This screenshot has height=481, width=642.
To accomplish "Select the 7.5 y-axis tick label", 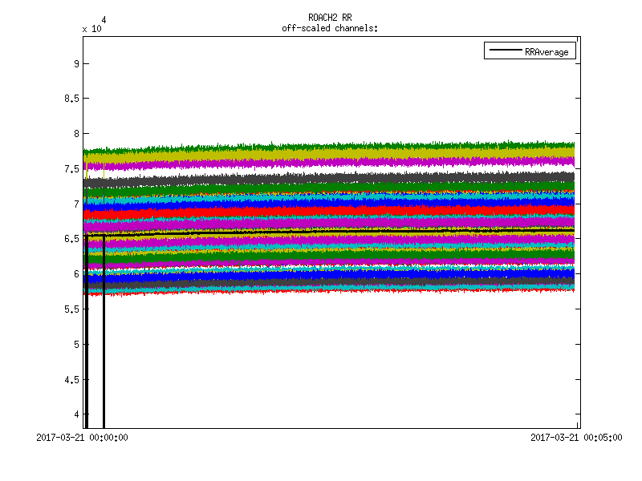I will tap(71, 169).
